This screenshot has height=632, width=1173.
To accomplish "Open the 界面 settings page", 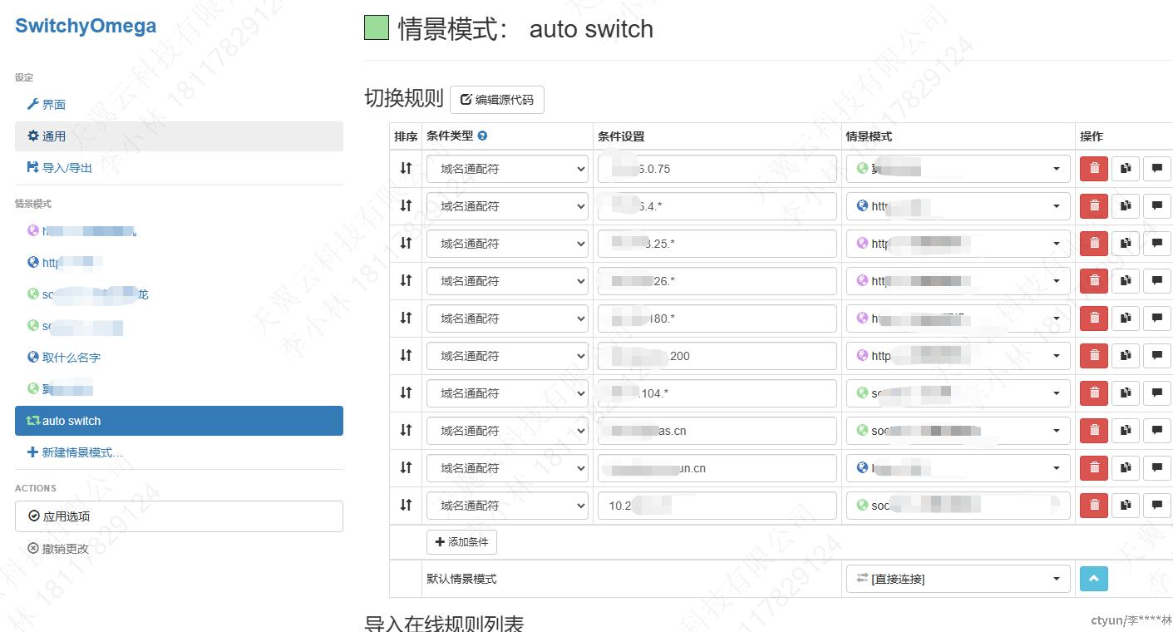I will pyautogui.click(x=179, y=105).
